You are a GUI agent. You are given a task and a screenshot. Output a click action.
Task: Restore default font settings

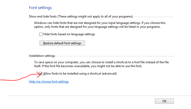click(x=62, y=43)
